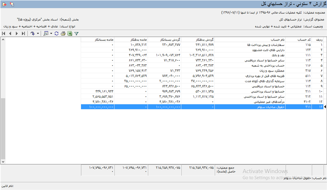The image size is (327, 190).
Task: Print the trial balance report
Action: 63,33
